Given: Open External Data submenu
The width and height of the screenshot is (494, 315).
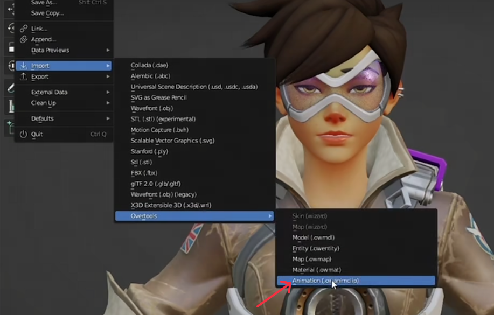Looking at the screenshot, I should (64, 92).
